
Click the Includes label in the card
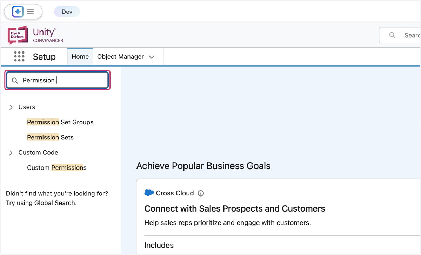coord(159,246)
